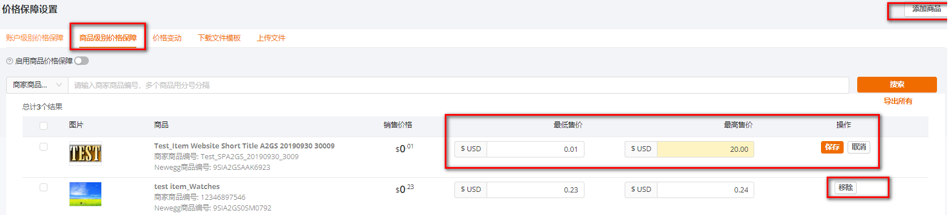Go to the 上传文件 tab

(271, 38)
